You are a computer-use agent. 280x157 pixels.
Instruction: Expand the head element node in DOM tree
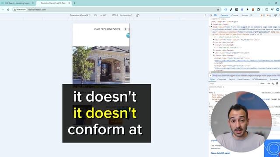click(212, 24)
